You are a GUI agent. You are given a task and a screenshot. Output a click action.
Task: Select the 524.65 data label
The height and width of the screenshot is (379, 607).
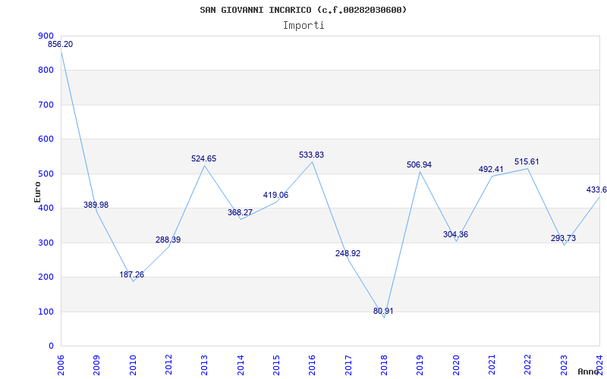click(x=203, y=159)
